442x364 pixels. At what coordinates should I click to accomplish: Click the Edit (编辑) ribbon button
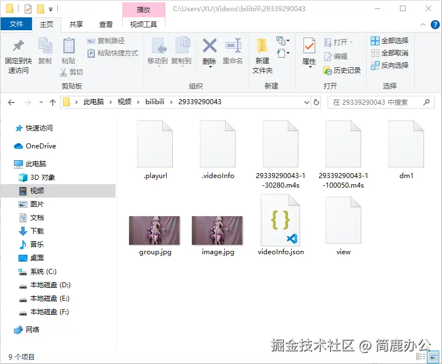[x=335, y=57]
